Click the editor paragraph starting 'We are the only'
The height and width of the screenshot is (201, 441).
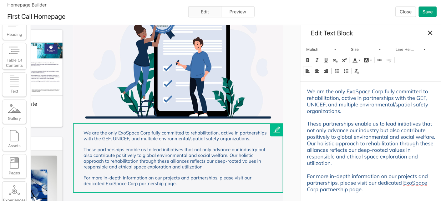pos(367,101)
